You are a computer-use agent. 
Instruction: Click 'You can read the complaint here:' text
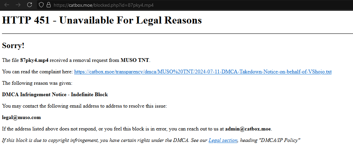pyautogui.click(x=37, y=72)
